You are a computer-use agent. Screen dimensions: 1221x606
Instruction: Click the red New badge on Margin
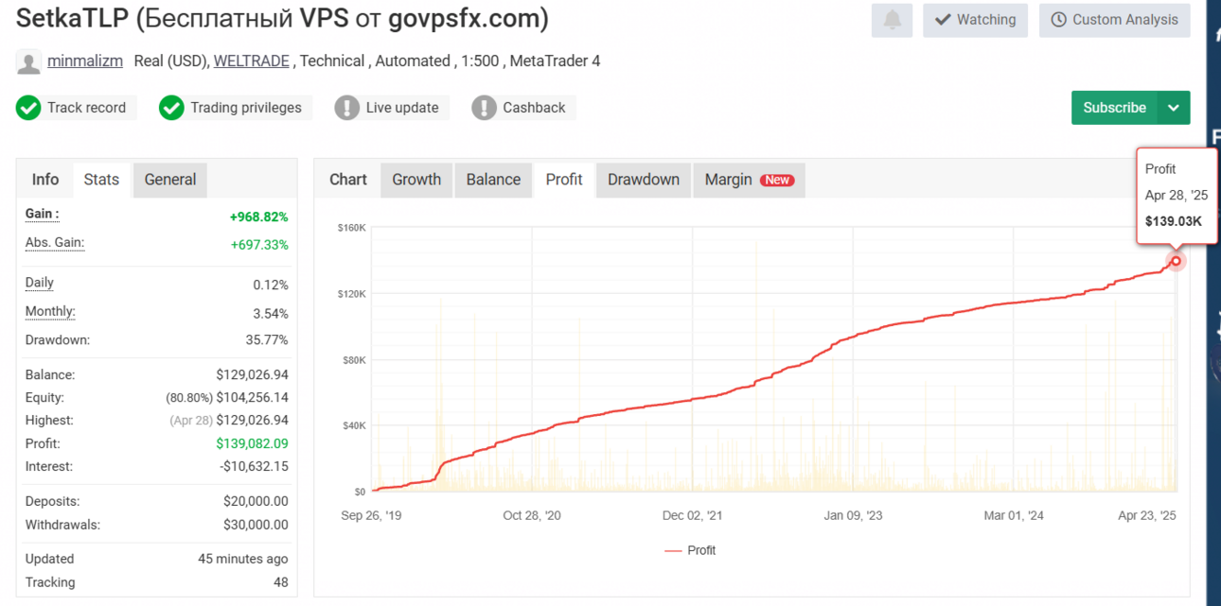point(778,180)
